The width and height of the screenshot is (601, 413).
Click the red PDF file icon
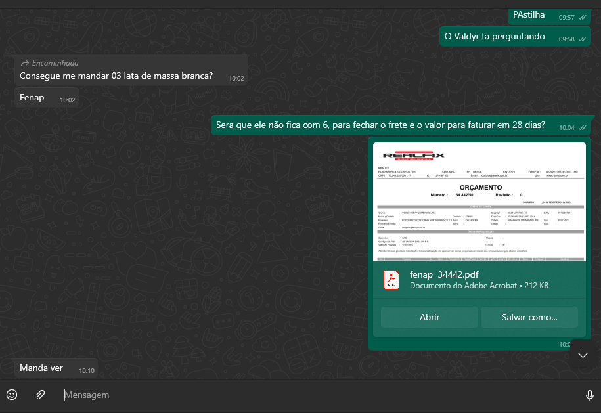coord(391,280)
